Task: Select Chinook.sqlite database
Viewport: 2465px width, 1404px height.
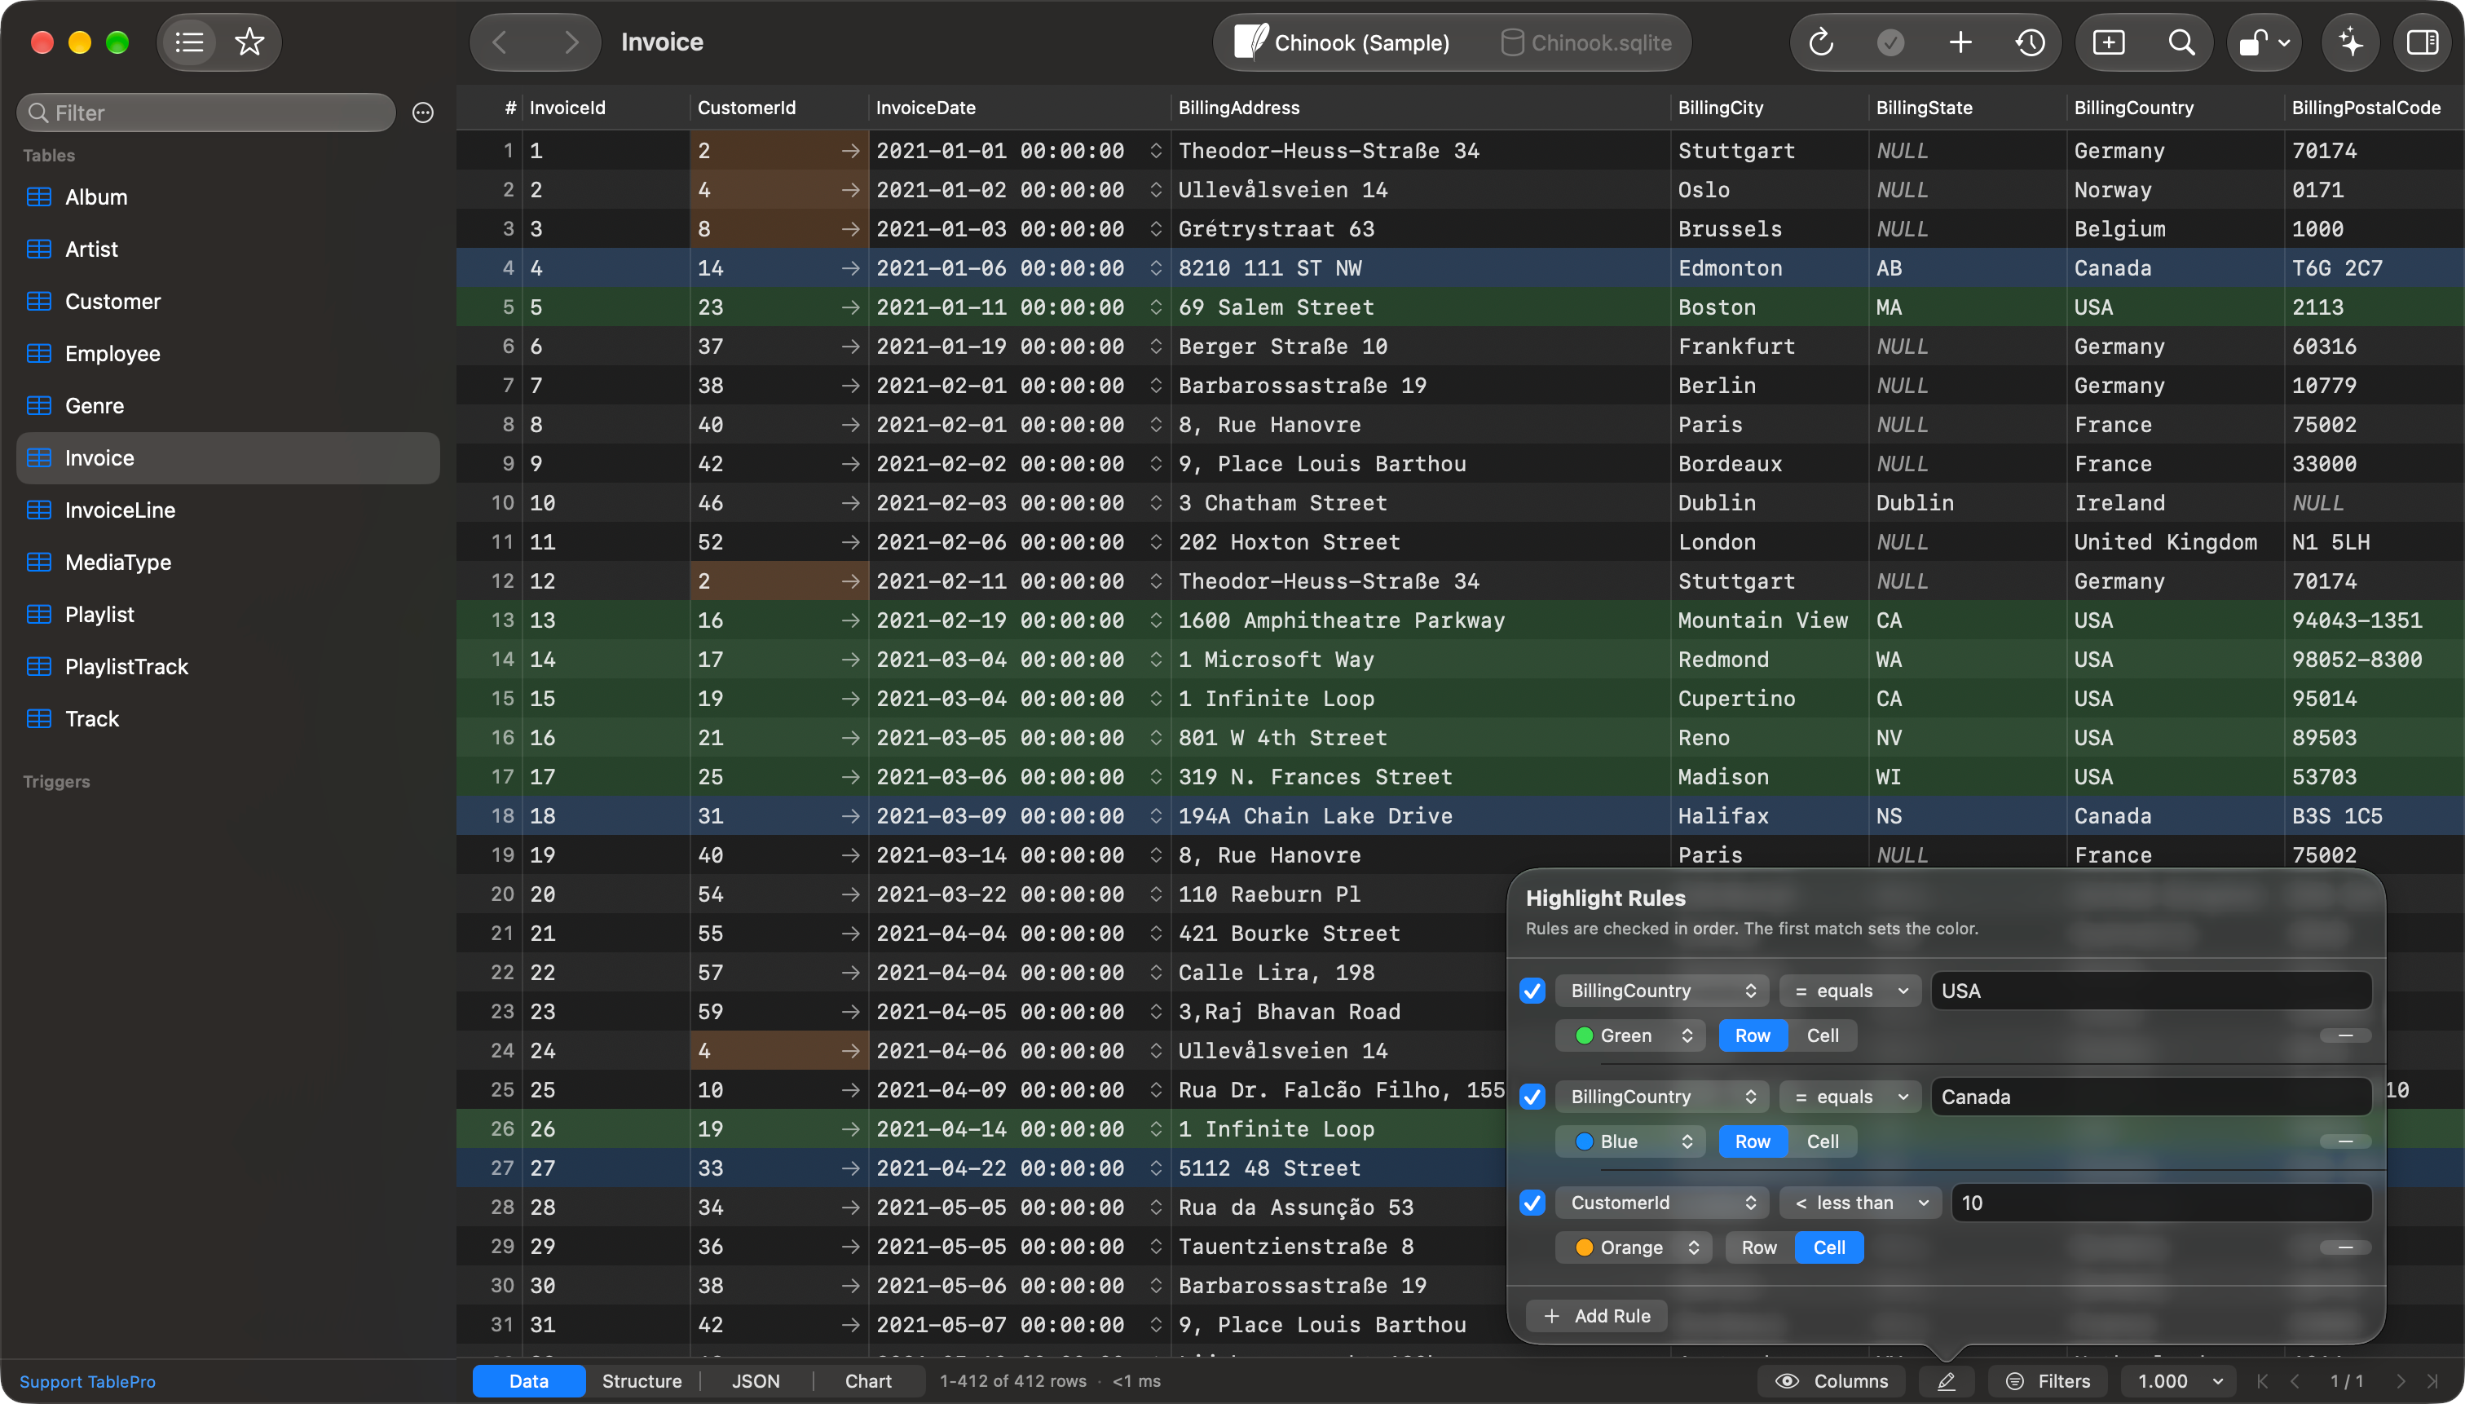Action: [x=1585, y=42]
